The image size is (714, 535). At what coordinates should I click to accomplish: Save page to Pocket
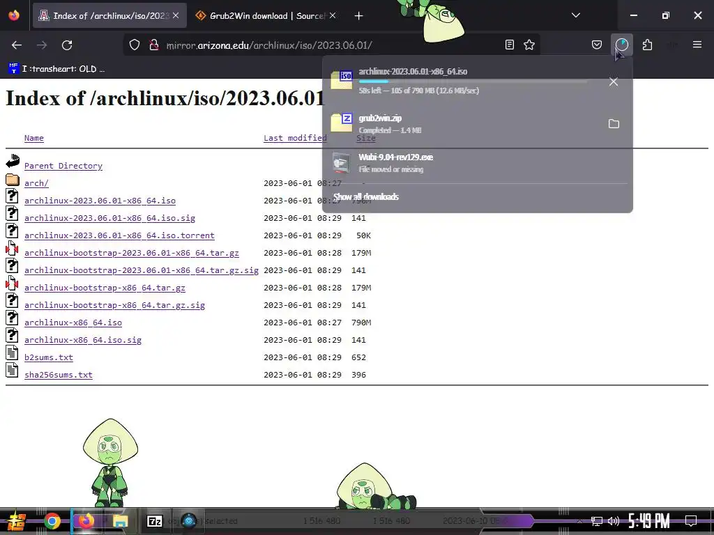click(597, 45)
